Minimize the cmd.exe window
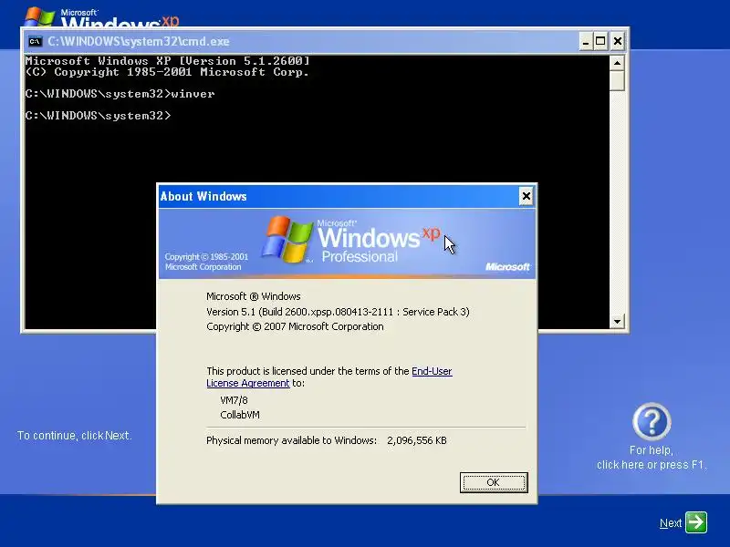Image resolution: width=730 pixels, height=547 pixels. (586, 41)
